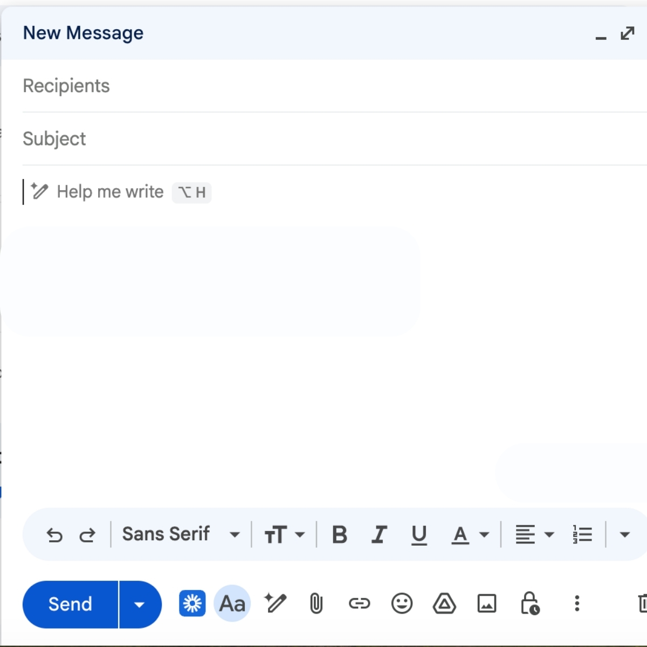Toggle italic formatting
Viewport: 647px width, 647px height.
(380, 535)
